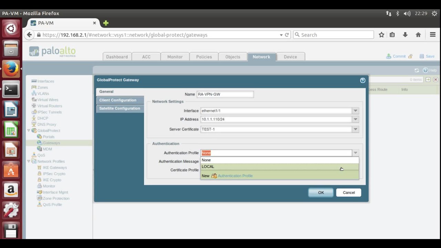Open Amazon launcher in the dock
441x248 pixels.
pyautogui.click(x=11, y=190)
